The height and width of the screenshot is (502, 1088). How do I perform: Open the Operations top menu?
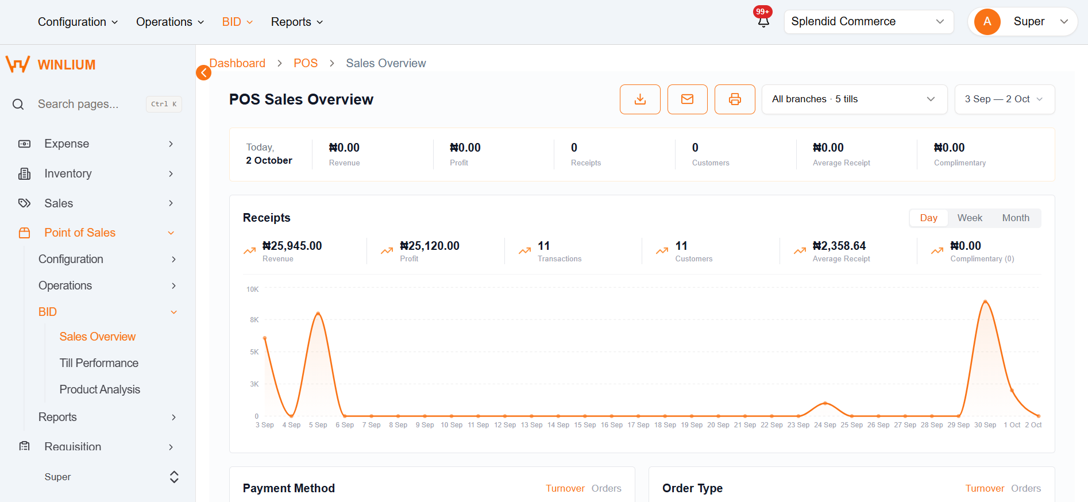170,22
